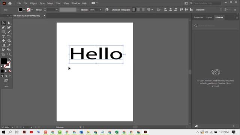The width and height of the screenshot is (240, 135).
Task: Open Make Envelope options dropdown
Action: [152, 10]
